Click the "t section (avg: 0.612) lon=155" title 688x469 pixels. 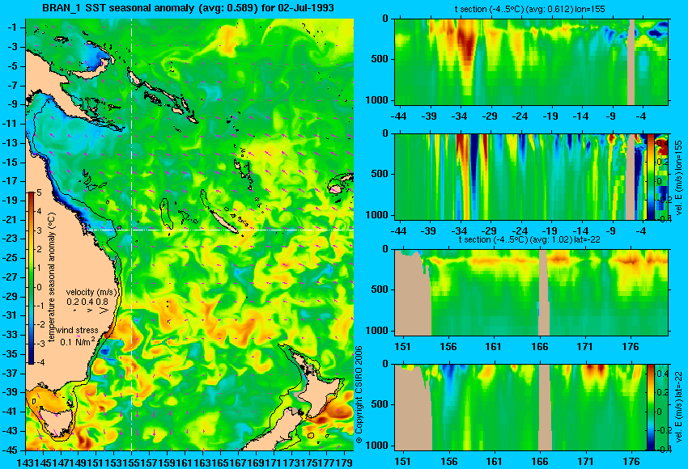pyautogui.click(x=529, y=9)
